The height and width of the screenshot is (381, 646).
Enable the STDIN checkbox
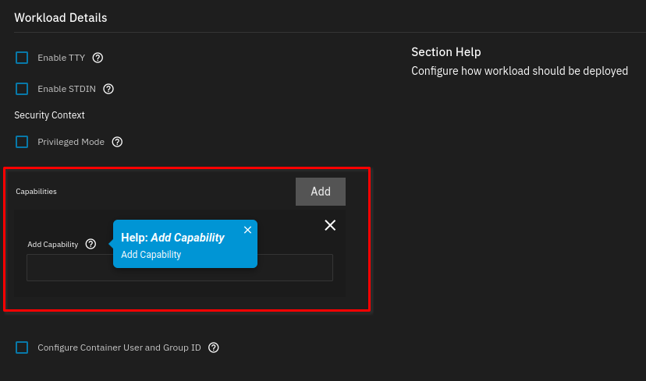pyautogui.click(x=22, y=89)
